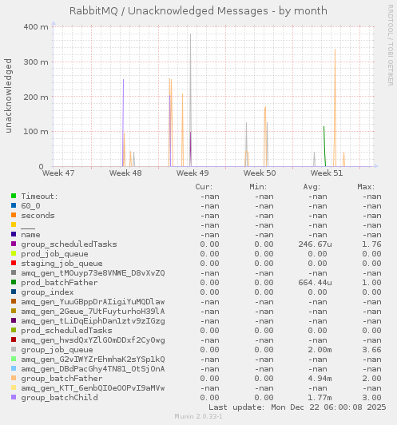Click the 100 m y-axis label
Viewport: 397px width, 425px height.
pos(36,132)
